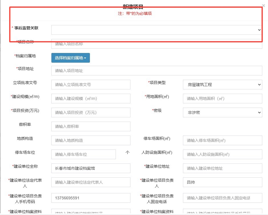This screenshot has height=215, width=268.
Task: Click the 建设单位全称 field with 长春市城市建设档案馆
Action: 91,168
